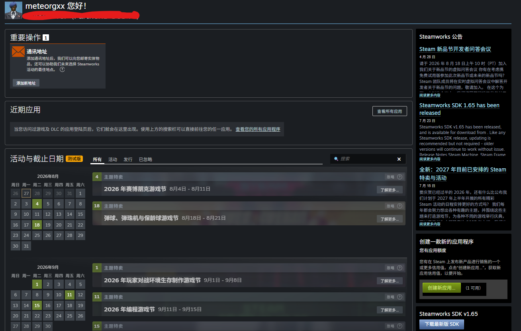Open the 已忽略 tab
This screenshot has width=521, height=331.
coord(145,160)
